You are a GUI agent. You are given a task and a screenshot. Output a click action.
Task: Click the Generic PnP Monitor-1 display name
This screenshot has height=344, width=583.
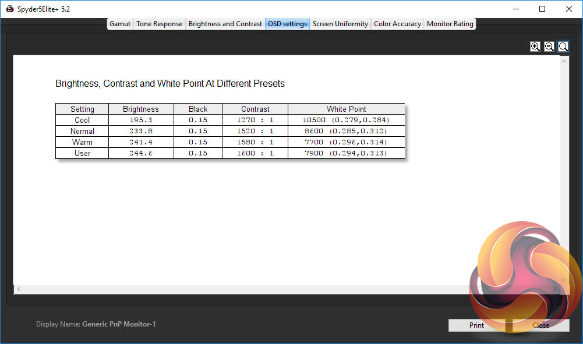pos(119,324)
